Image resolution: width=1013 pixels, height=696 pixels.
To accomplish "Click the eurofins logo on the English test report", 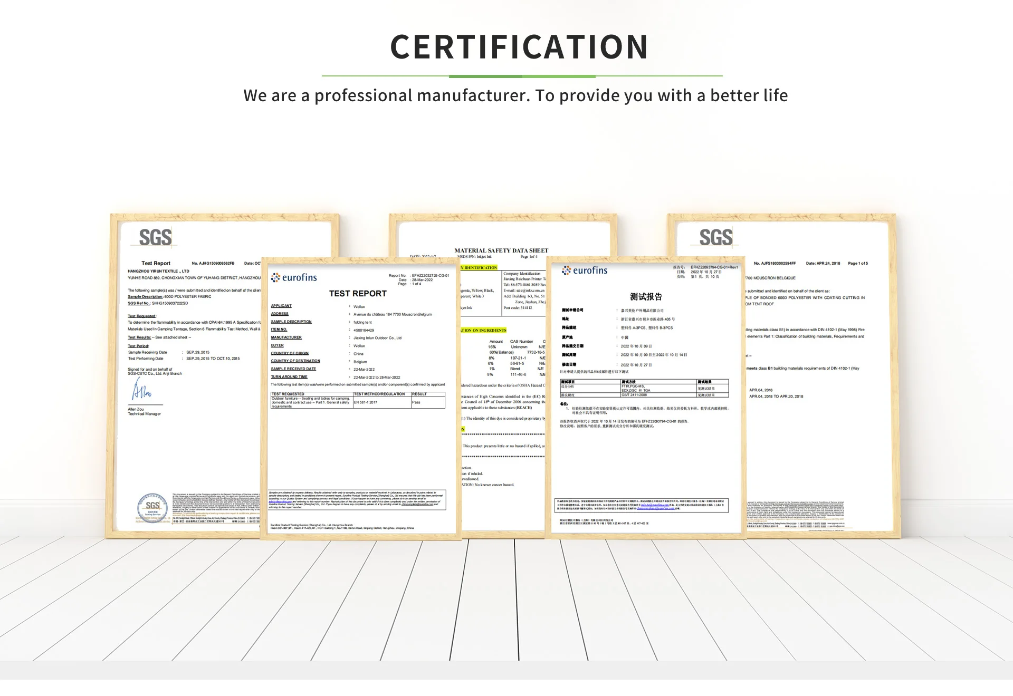I will coord(294,277).
